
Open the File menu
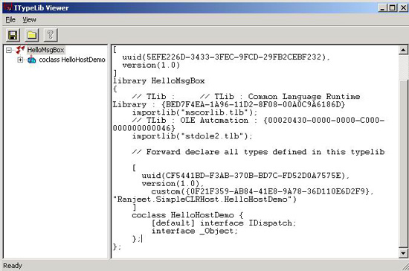pyautogui.click(x=10, y=19)
